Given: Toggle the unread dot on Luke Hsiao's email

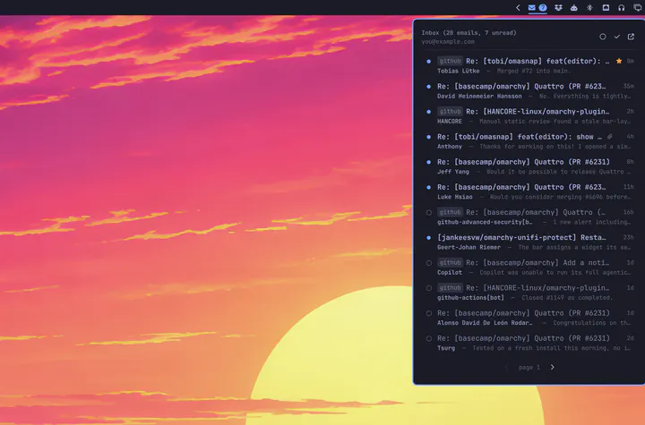Looking at the screenshot, I should [x=428, y=187].
